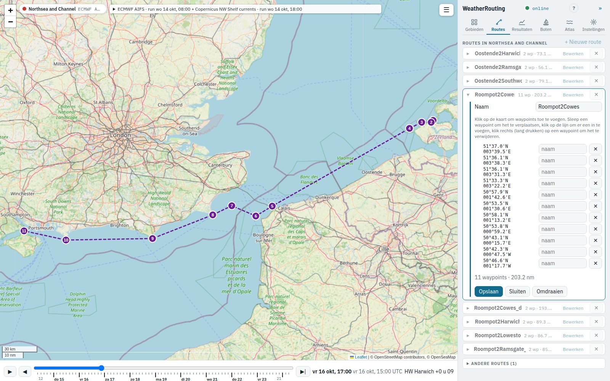Click the Nieuwe route link
Viewport: 610px width, 381px height.
click(x=583, y=42)
